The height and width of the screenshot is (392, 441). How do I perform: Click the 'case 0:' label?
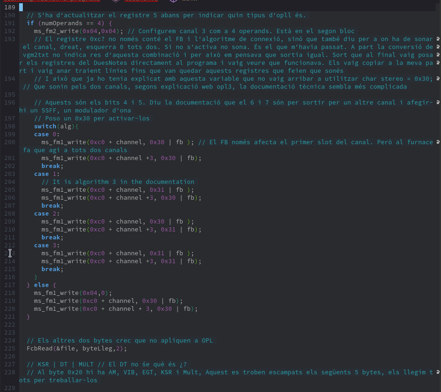coord(47,134)
